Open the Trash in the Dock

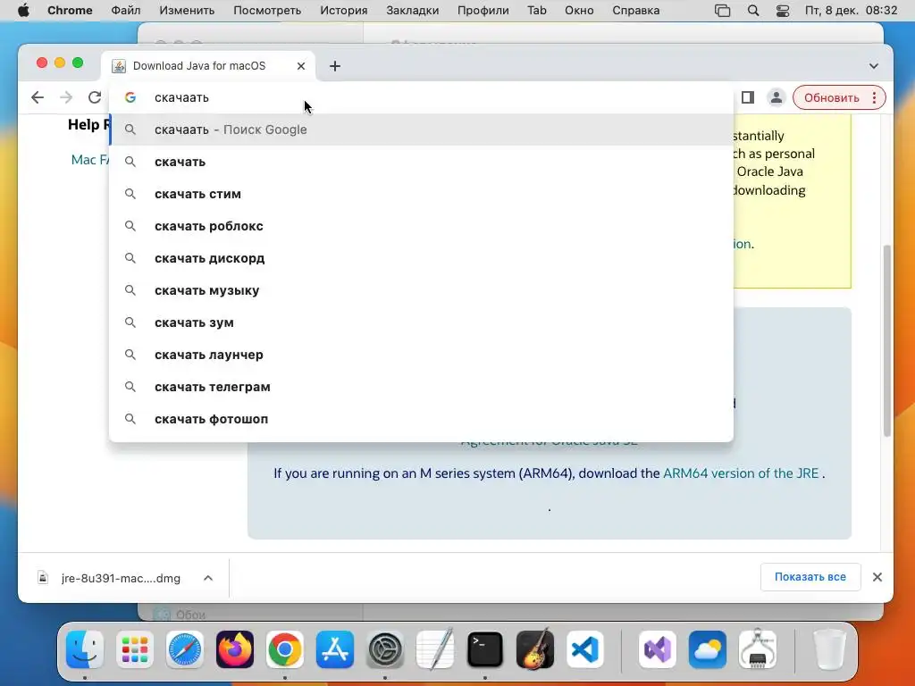click(829, 649)
